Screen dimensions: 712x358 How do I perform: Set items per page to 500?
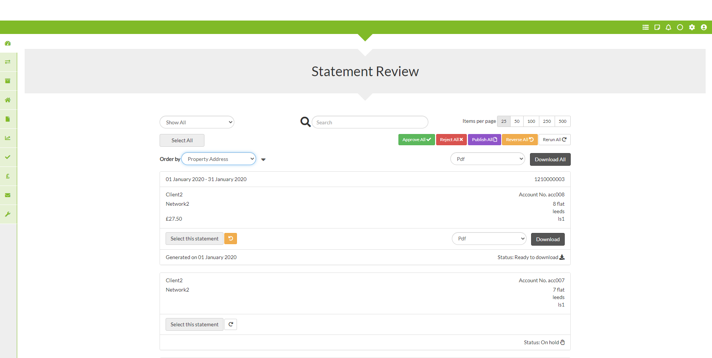pyautogui.click(x=562, y=121)
